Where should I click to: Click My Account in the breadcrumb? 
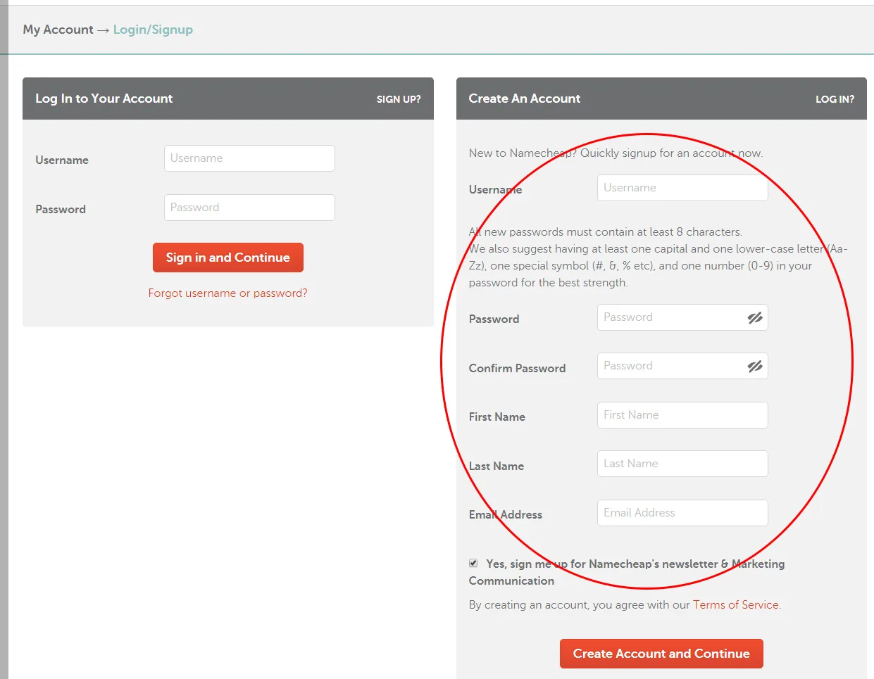[58, 30]
